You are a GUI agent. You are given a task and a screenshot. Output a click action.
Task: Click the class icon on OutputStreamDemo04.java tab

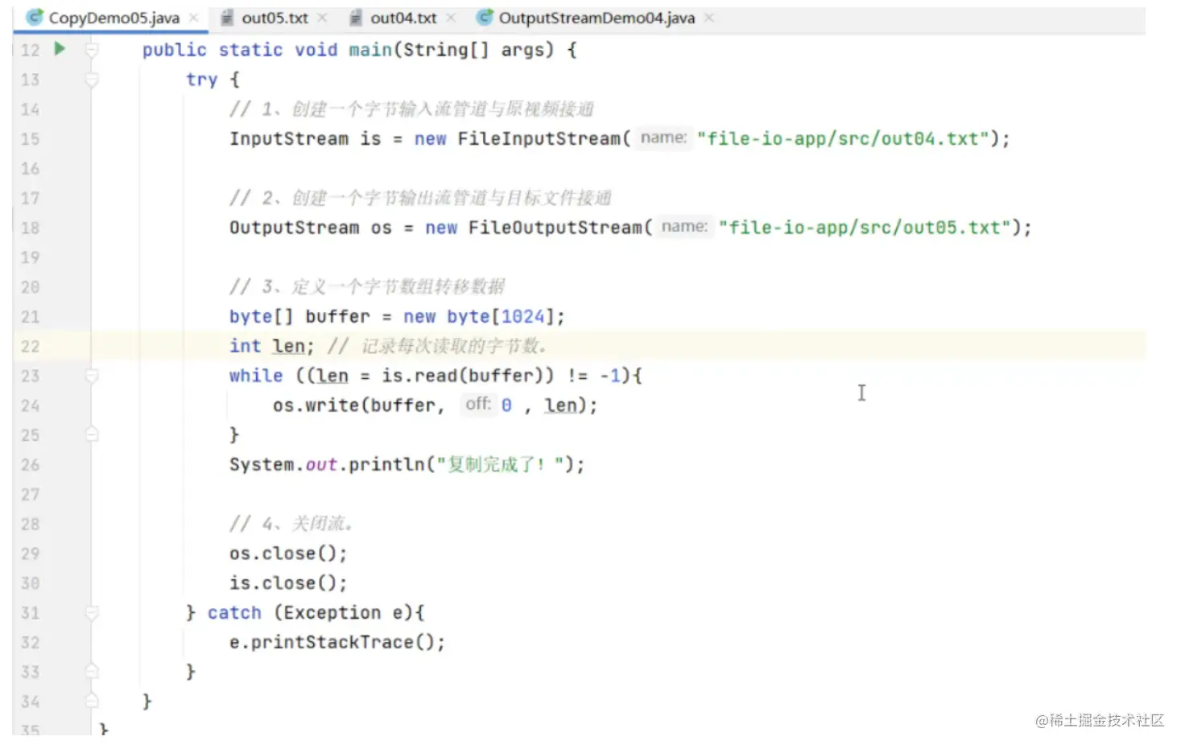[485, 17]
